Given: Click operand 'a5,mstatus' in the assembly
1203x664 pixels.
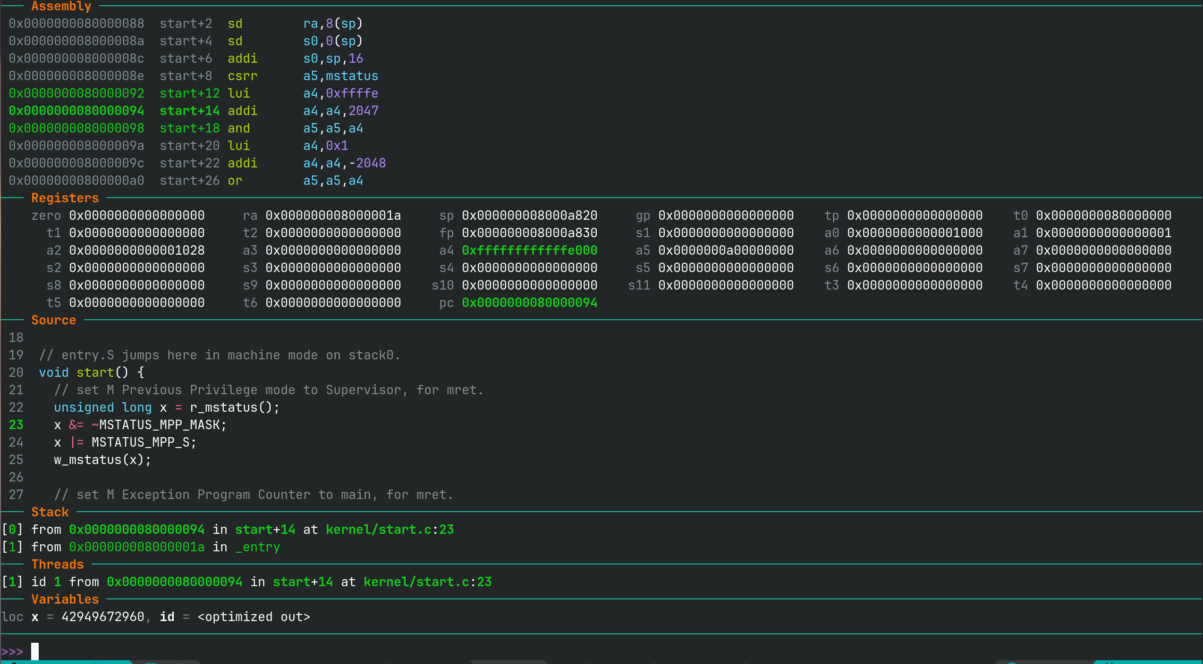Looking at the screenshot, I should tap(340, 76).
